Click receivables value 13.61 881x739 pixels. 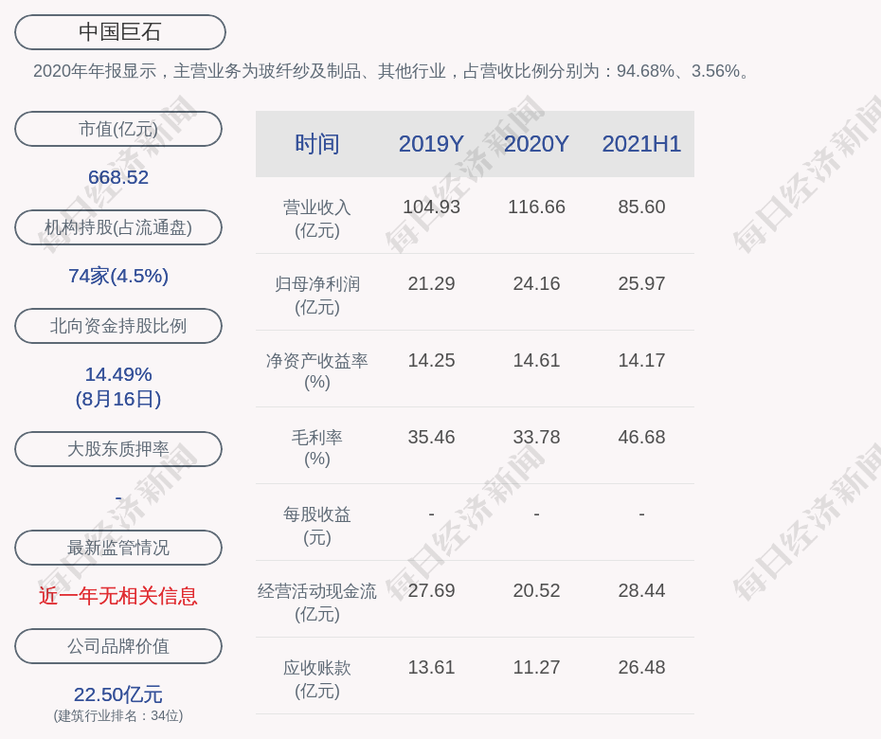(431, 668)
